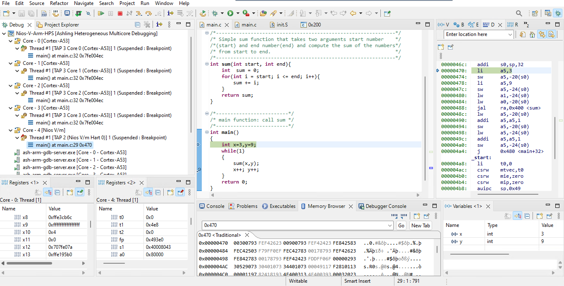Click the Go button in Memory Browser
This screenshot has width=564, height=286.
(x=401, y=225)
